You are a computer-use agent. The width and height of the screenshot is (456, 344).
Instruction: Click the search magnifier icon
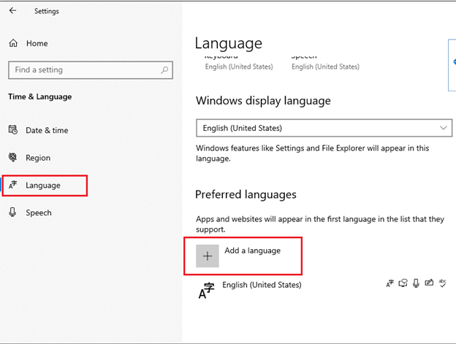[166, 70]
